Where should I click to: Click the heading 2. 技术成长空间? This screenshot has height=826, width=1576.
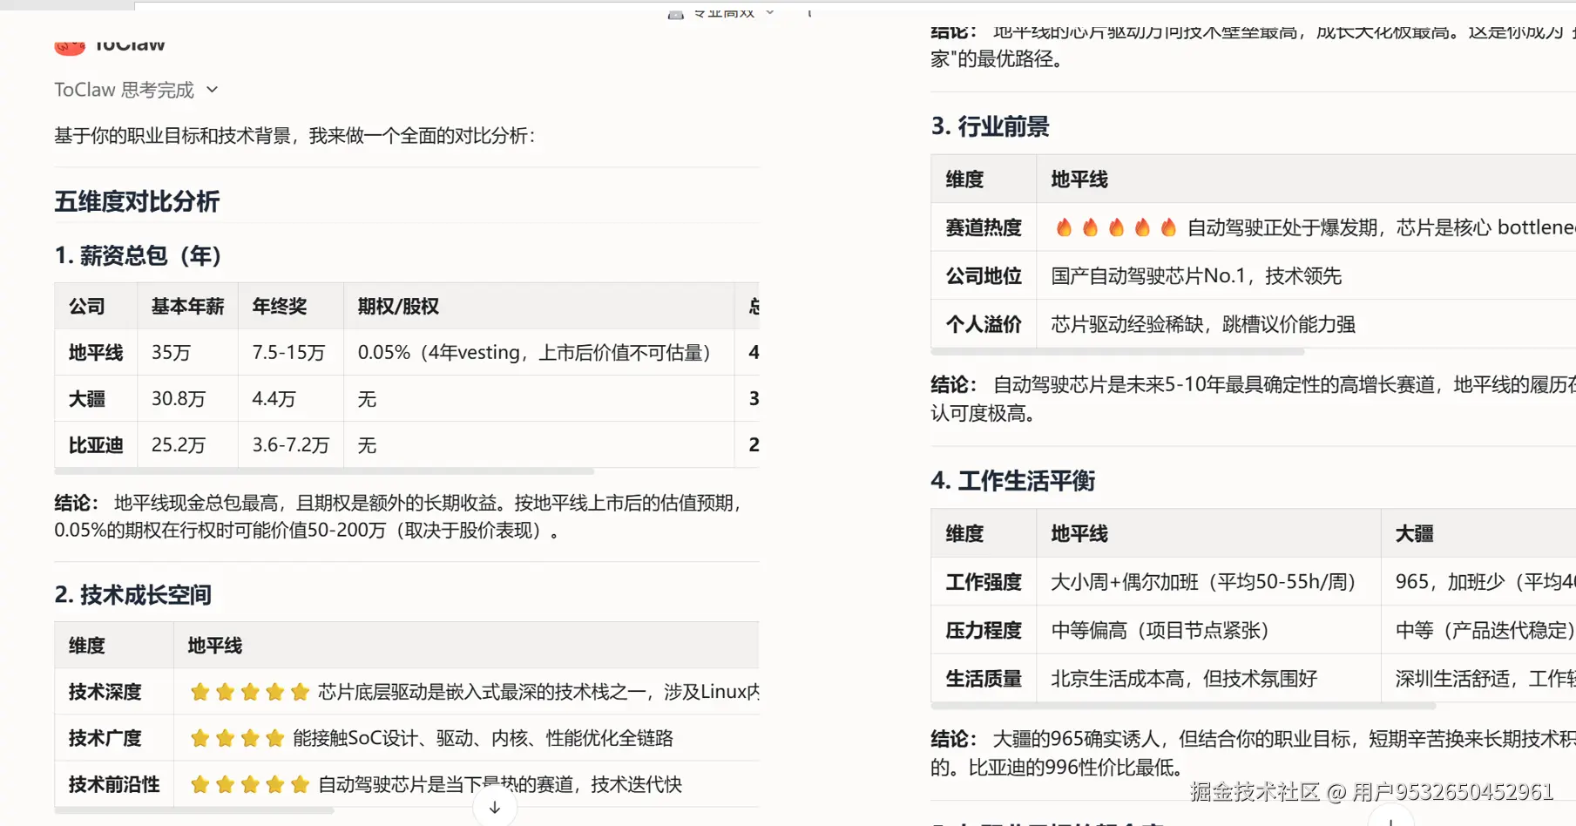pos(132,595)
